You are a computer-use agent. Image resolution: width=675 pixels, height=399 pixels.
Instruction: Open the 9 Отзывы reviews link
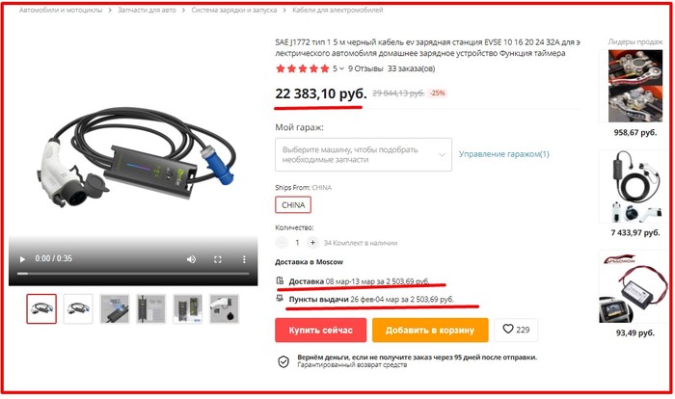click(365, 68)
